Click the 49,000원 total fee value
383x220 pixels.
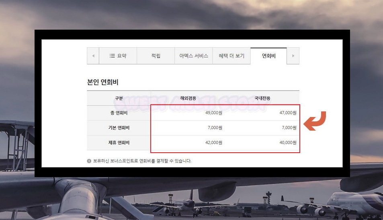point(214,113)
